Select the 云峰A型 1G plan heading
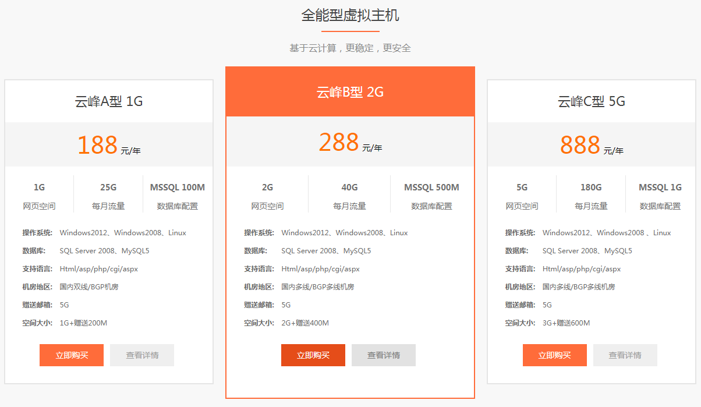 (109, 101)
